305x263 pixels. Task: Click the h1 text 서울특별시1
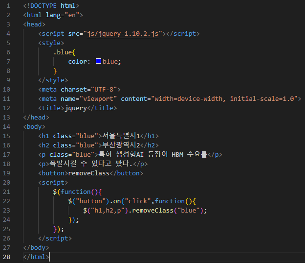pos(121,136)
